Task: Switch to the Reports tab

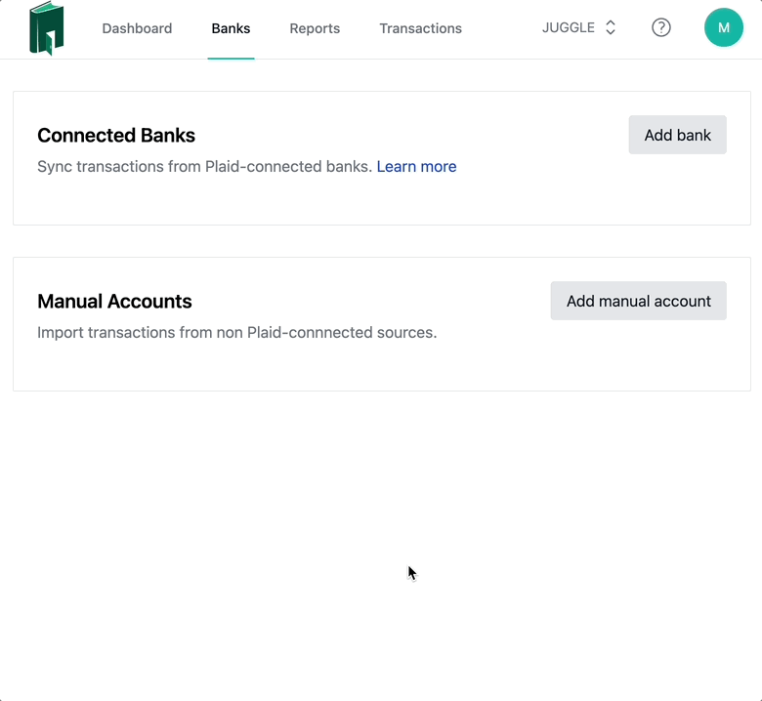Action: (315, 28)
